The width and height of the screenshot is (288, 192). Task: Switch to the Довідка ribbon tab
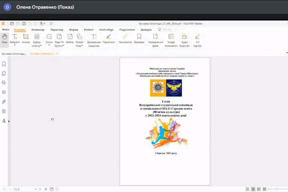146,29
